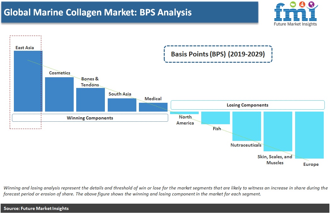
Task: Select the Medical bar
Action: click(x=153, y=107)
